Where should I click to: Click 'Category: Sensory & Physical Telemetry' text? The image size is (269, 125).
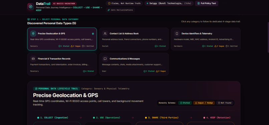[105, 89]
